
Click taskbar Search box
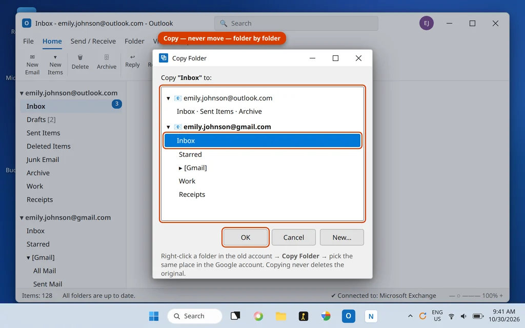coord(194,316)
